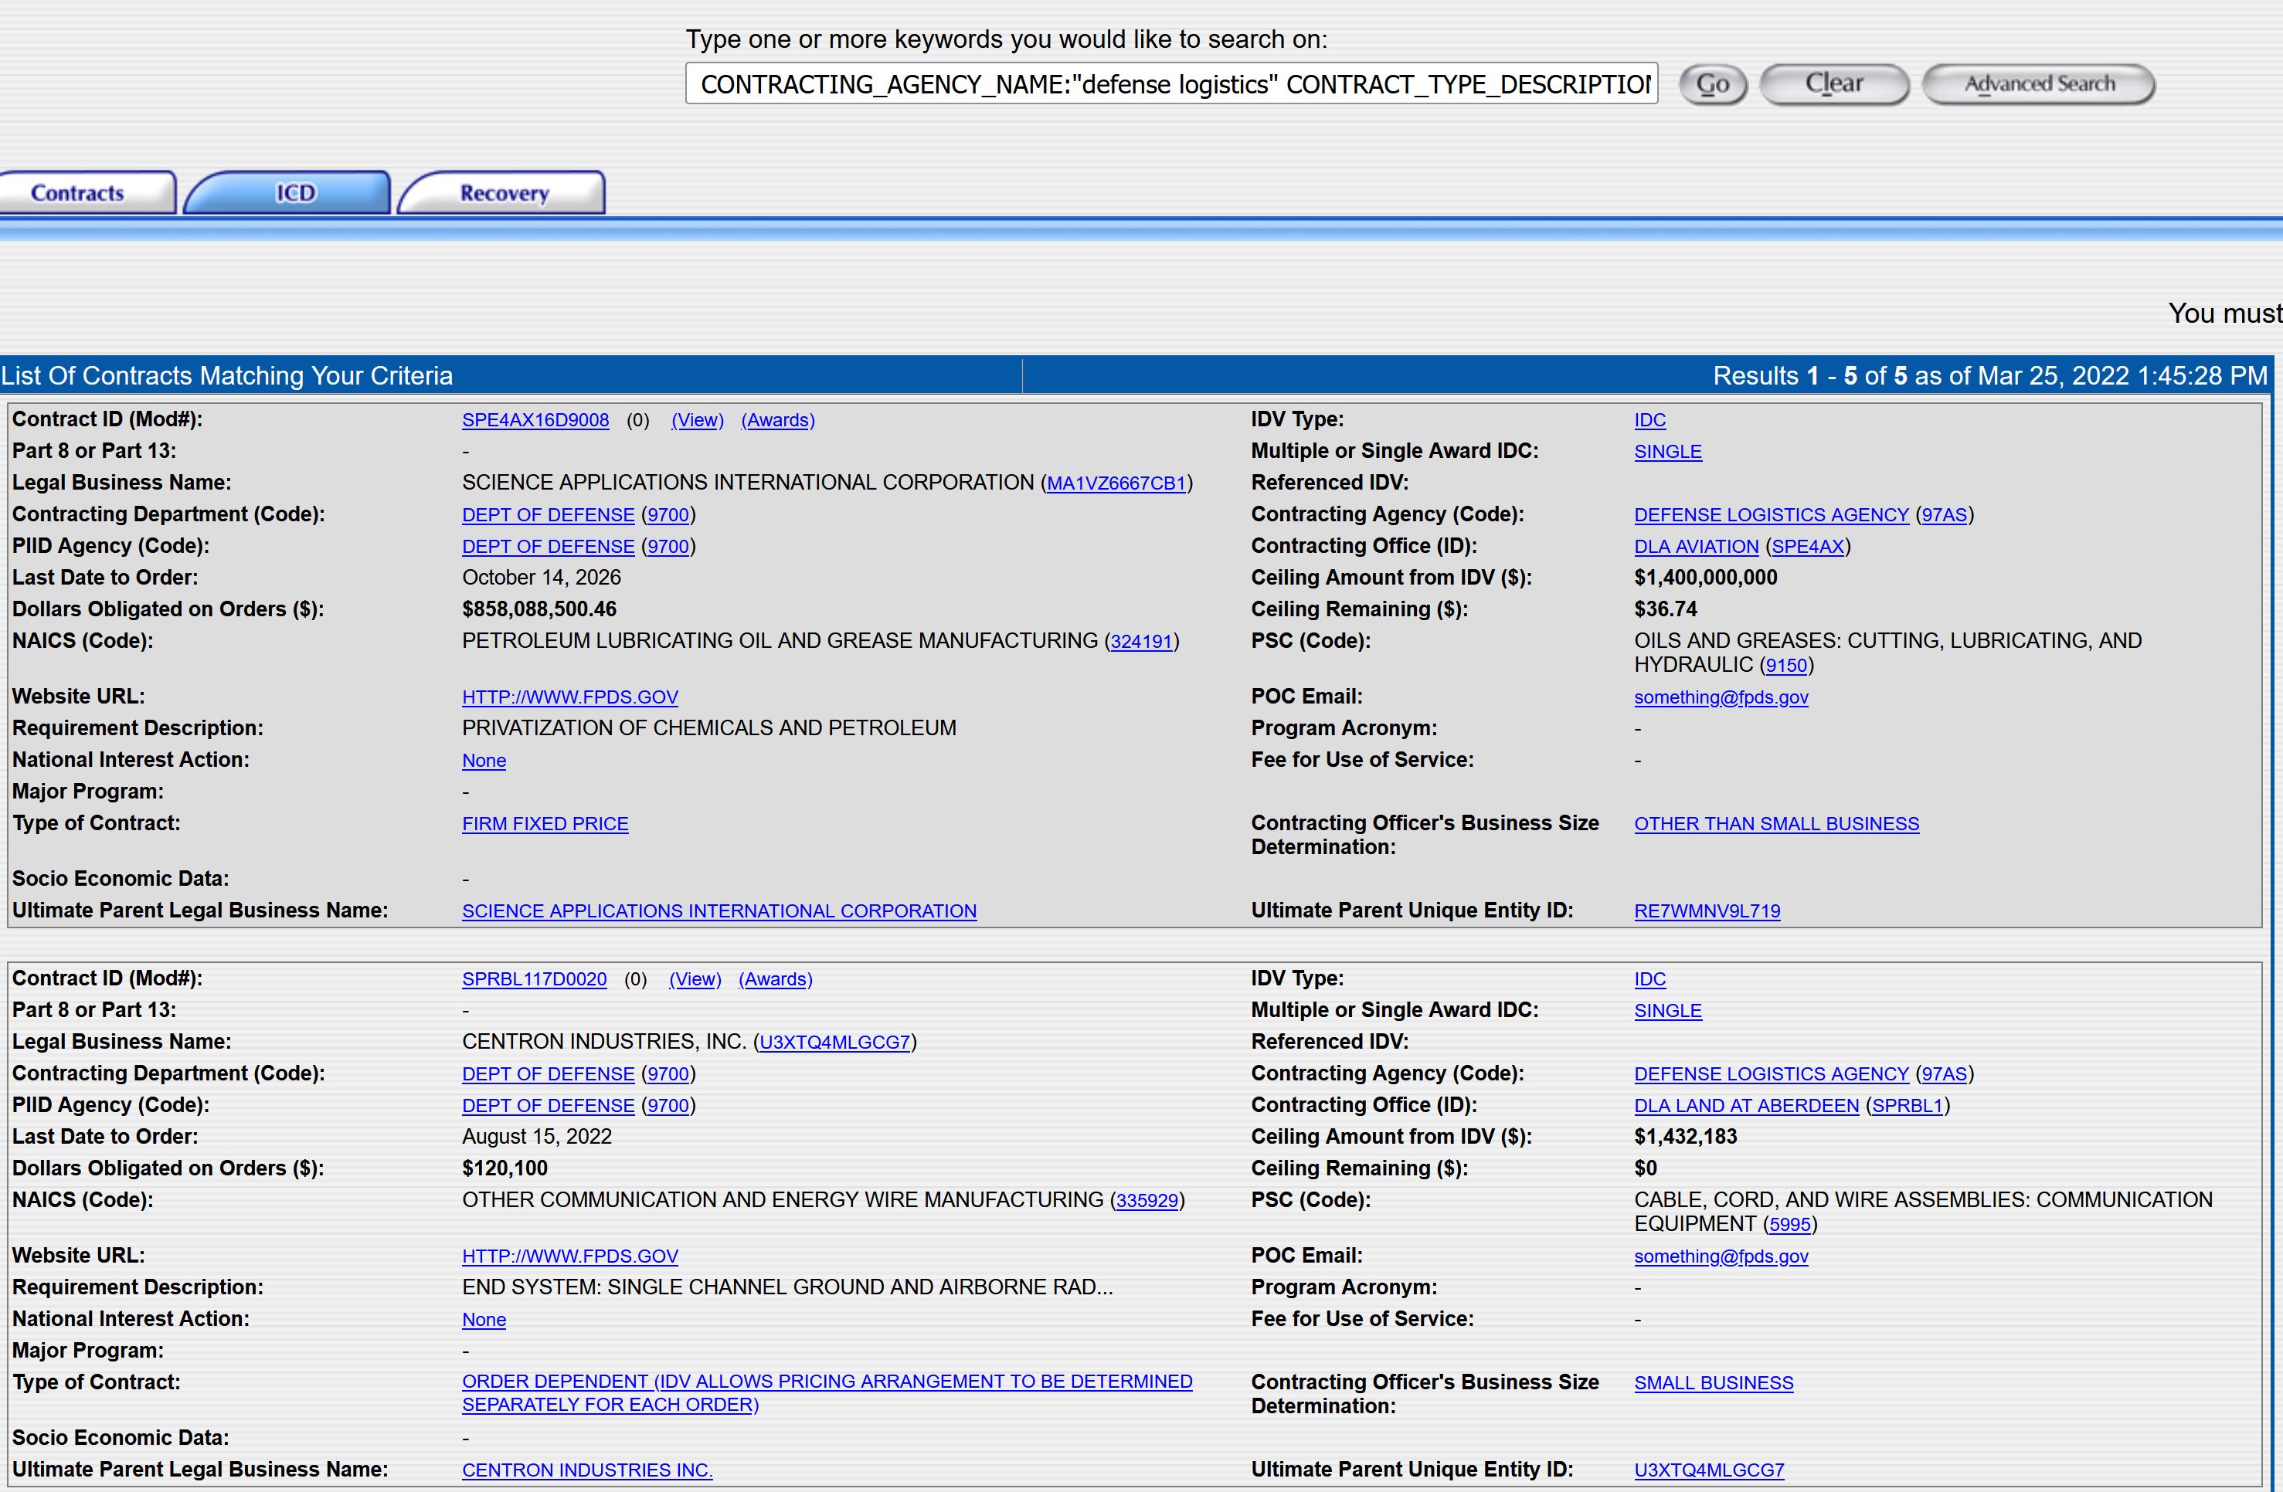Open entity ID U3XTQ4MLGCG7 beside Centron name
The image size is (2283, 1492).
click(834, 1043)
